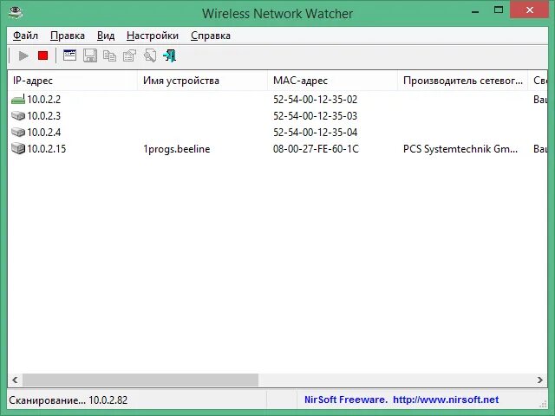The image size is (555, 416).
Task: Open Properties toolbar icon
Action: (x=129, y=55)
